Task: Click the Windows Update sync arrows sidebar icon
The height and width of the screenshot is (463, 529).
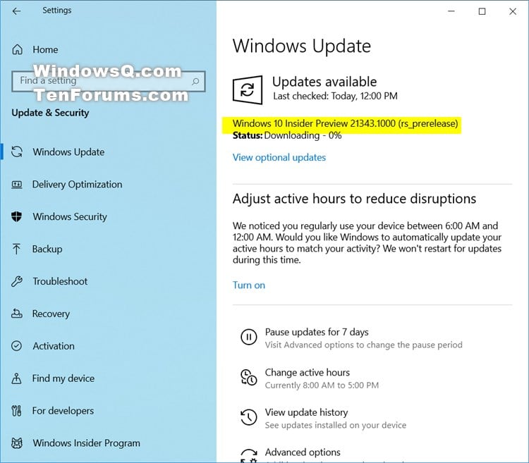Action: tap(17, 152)
